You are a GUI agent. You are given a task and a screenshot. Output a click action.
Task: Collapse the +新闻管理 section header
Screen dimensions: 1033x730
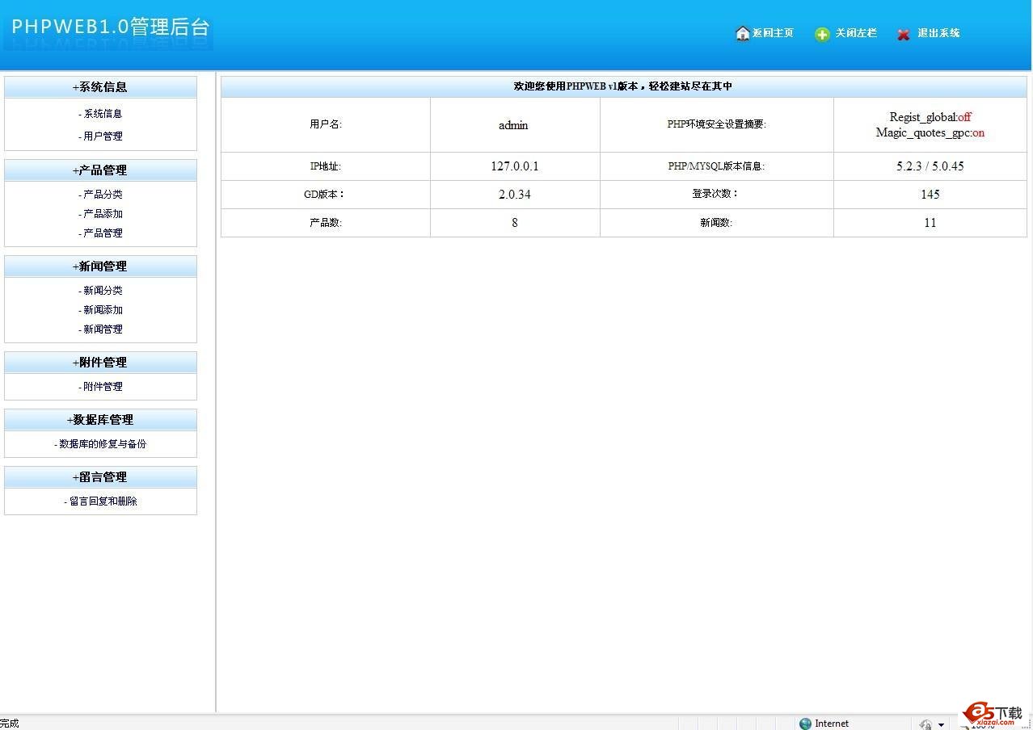(100, 266)
